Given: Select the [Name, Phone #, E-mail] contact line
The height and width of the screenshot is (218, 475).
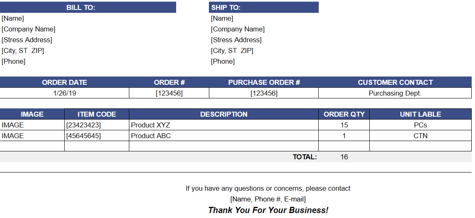Looking at the screenshot, I should pos(268,199).
